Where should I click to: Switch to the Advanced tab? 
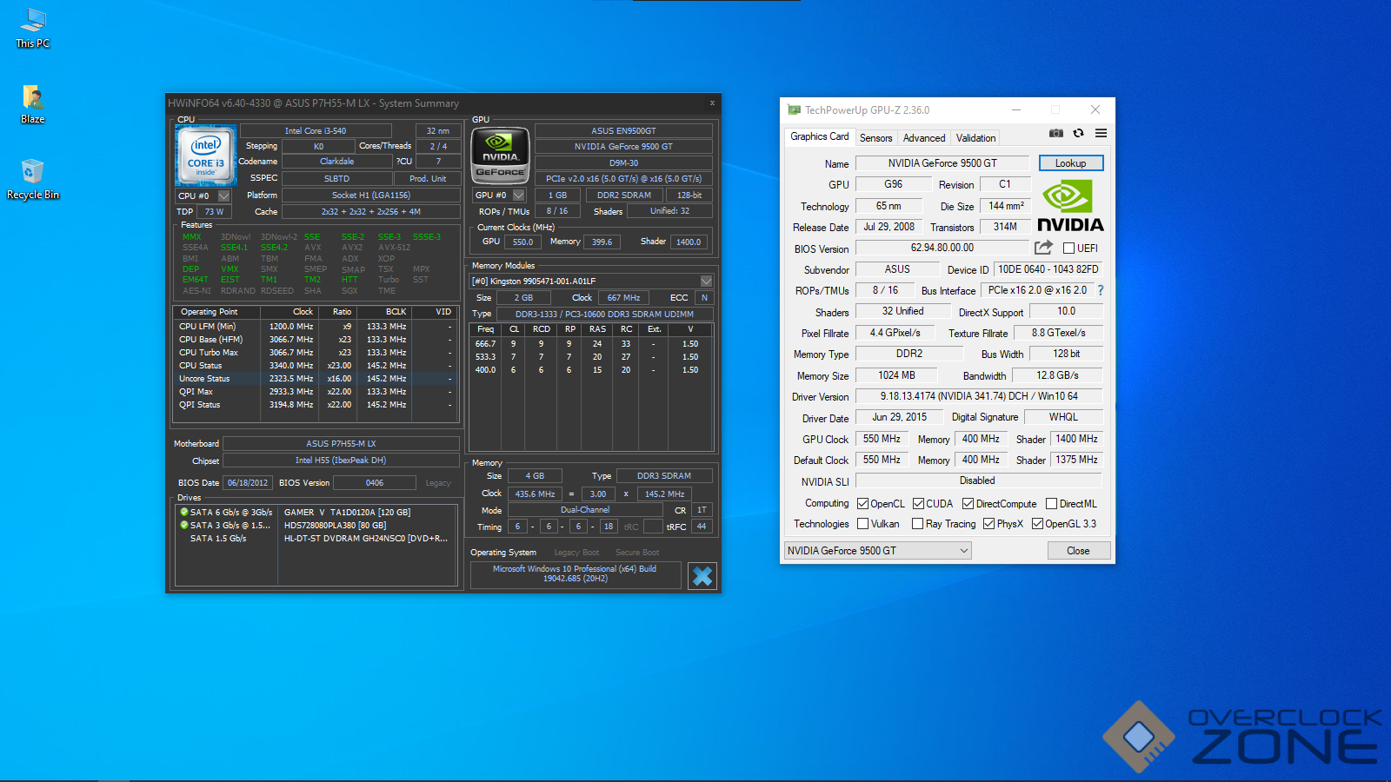coord(923,138)
